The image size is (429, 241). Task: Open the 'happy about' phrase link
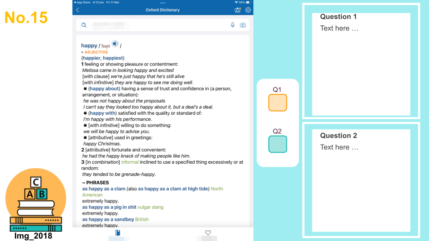(104, 88)
